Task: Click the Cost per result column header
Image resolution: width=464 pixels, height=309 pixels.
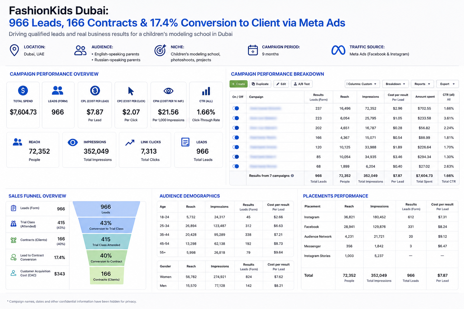Action: pos(398,97)
